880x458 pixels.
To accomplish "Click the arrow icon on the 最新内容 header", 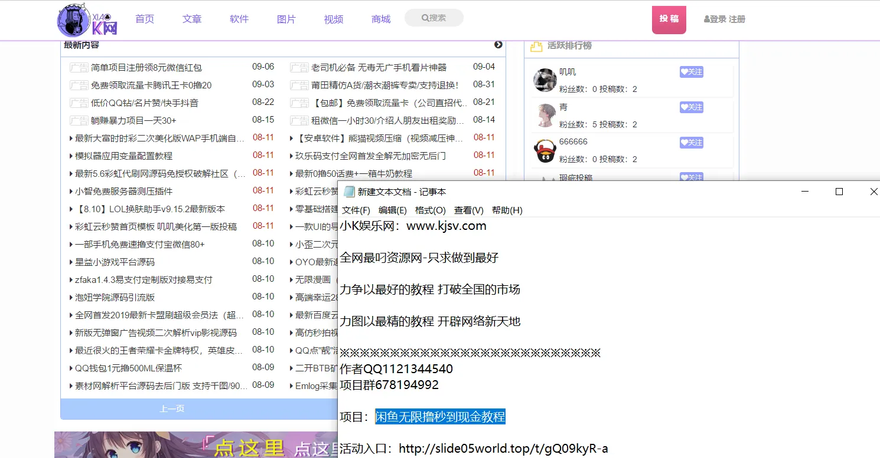I will point(498,44).
